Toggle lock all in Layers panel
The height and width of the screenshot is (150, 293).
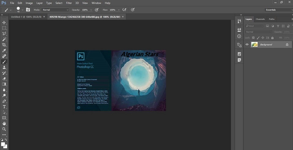272,38
